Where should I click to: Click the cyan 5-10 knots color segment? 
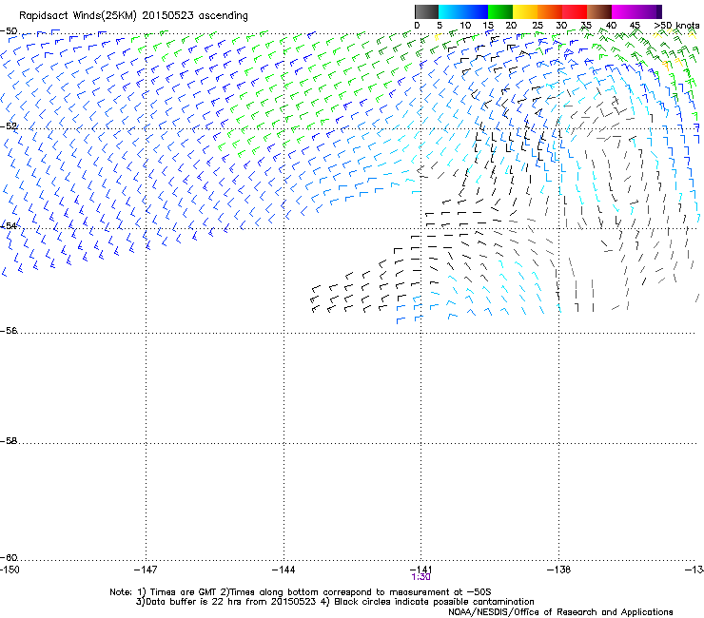451,11
